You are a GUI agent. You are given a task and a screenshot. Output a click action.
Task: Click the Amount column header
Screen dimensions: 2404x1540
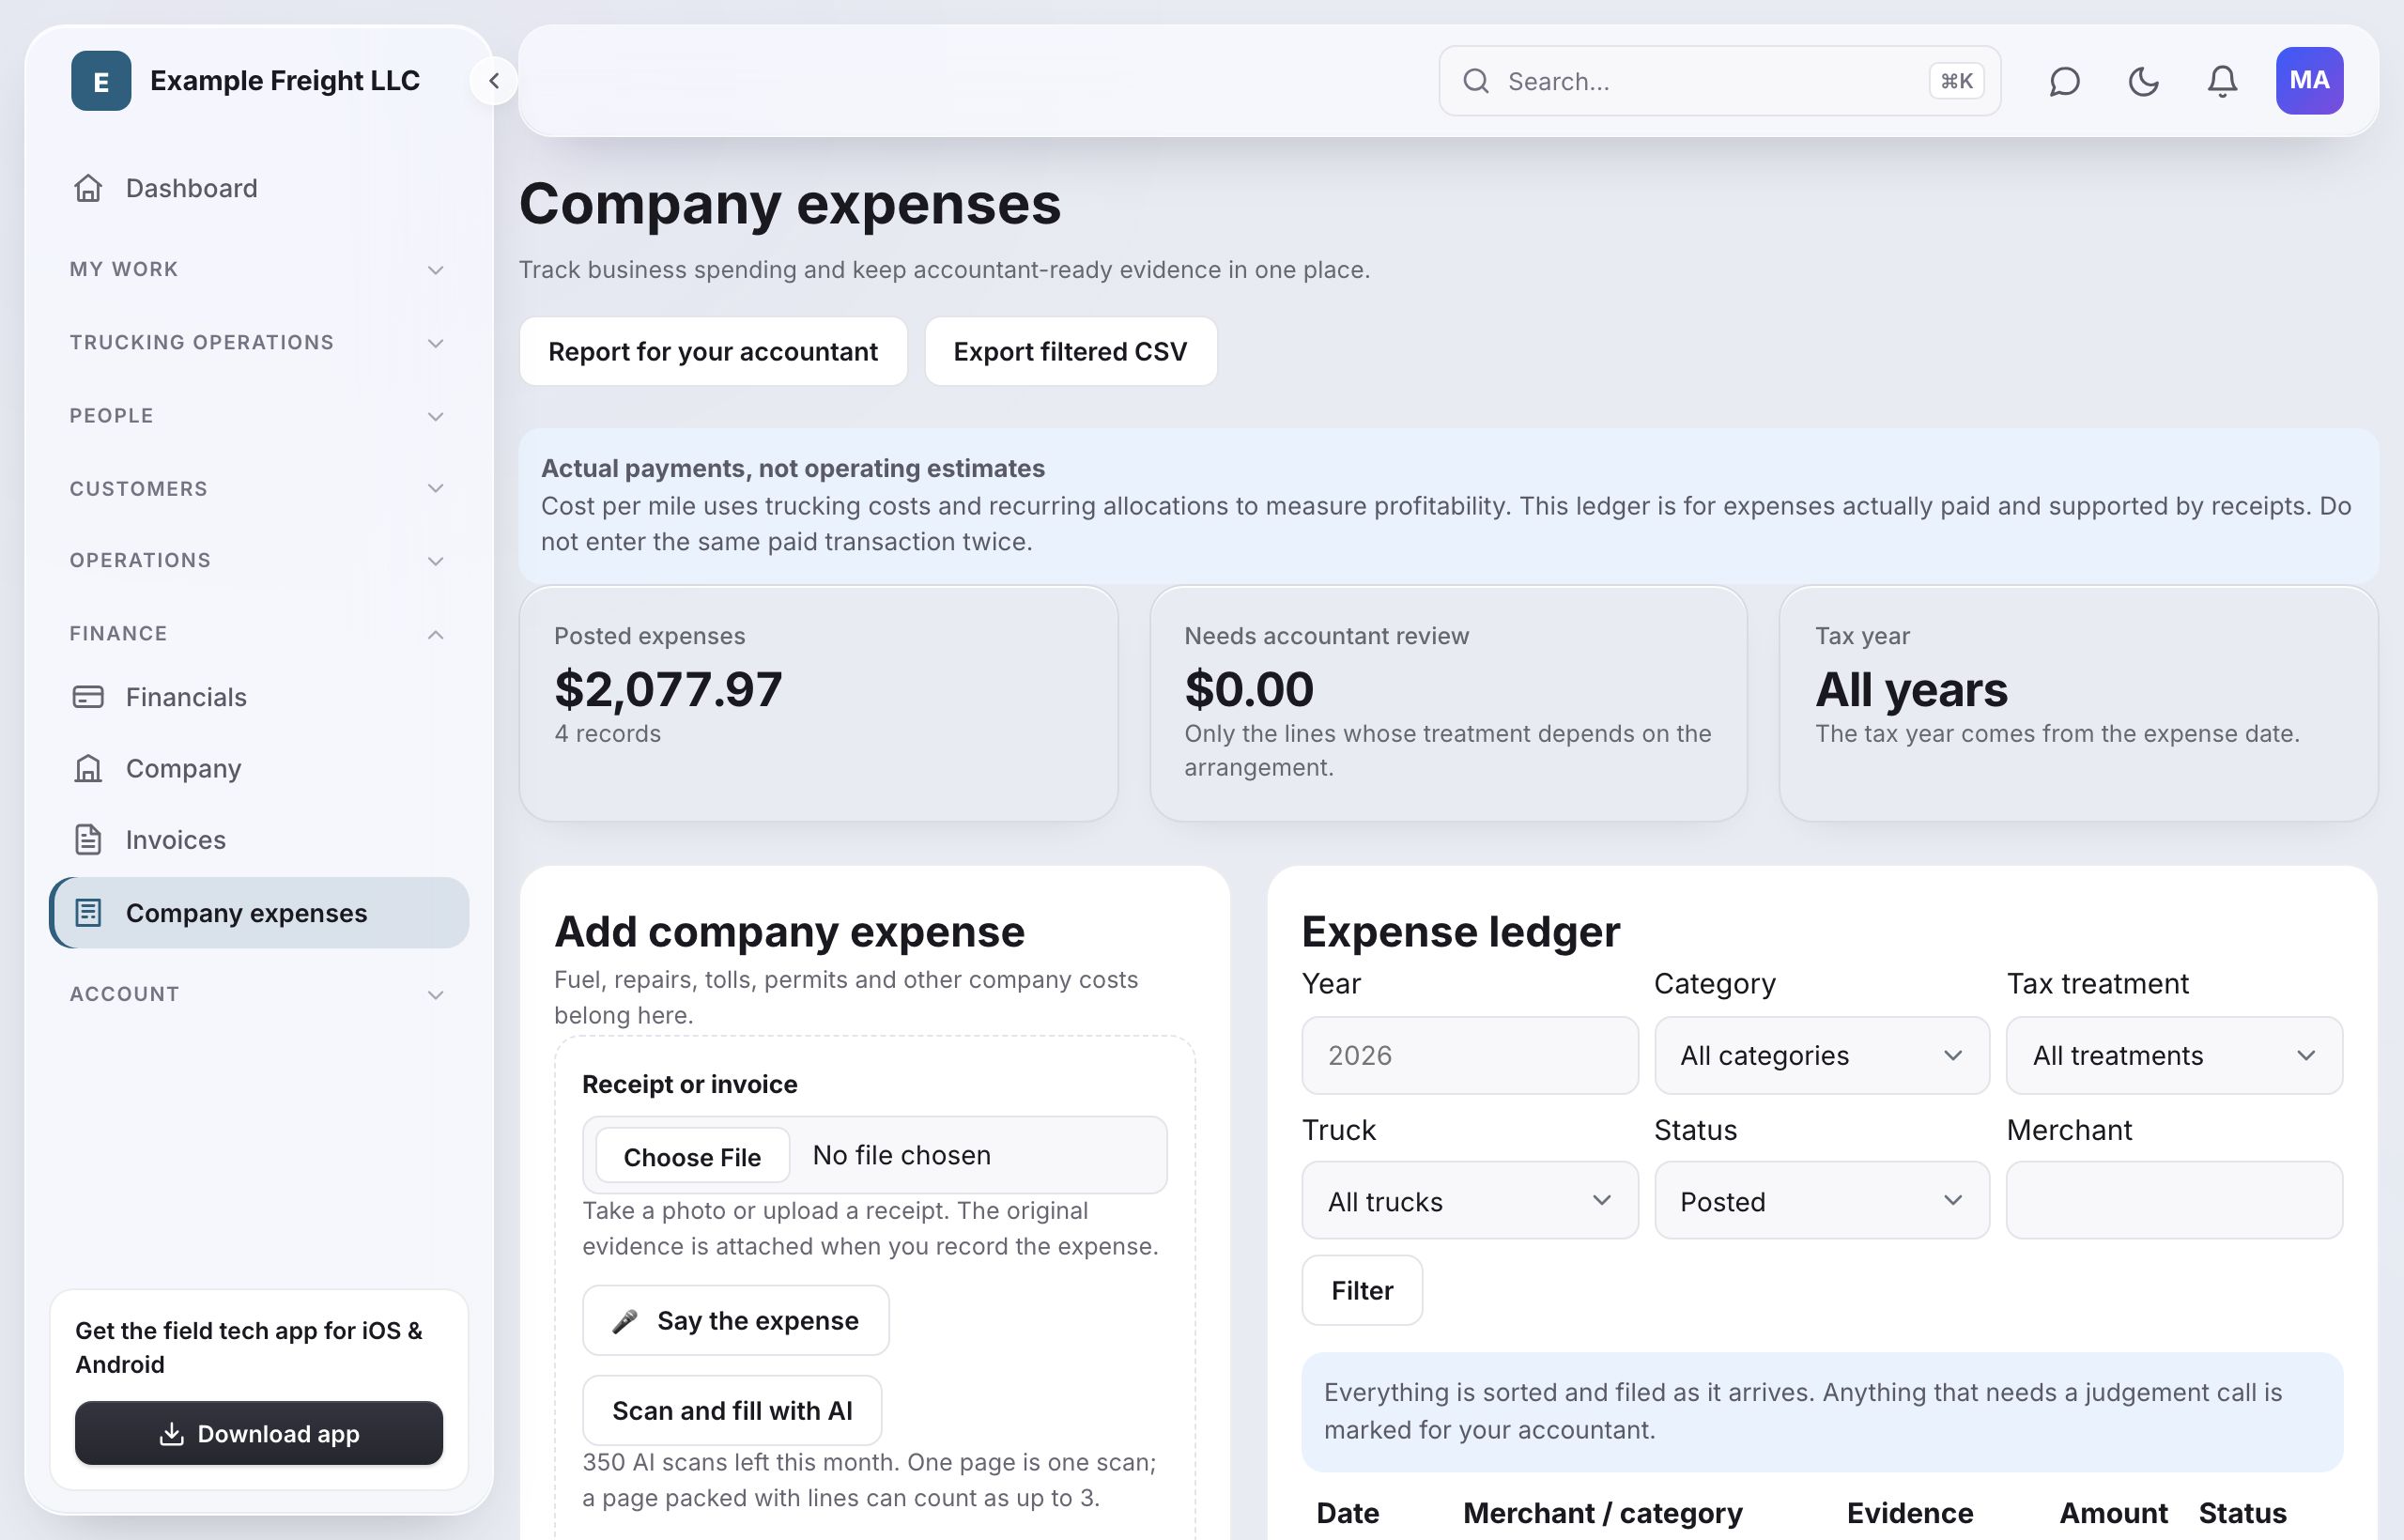point(2113,1513)
